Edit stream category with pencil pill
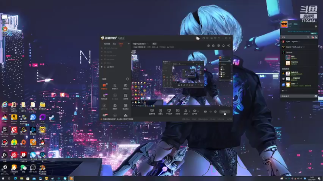Image resolution: width=323 pixels, height=181 pixels. point(139,47)
